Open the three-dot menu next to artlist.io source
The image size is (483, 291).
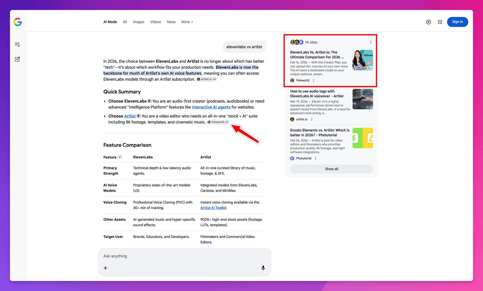(x=312, y=119)
